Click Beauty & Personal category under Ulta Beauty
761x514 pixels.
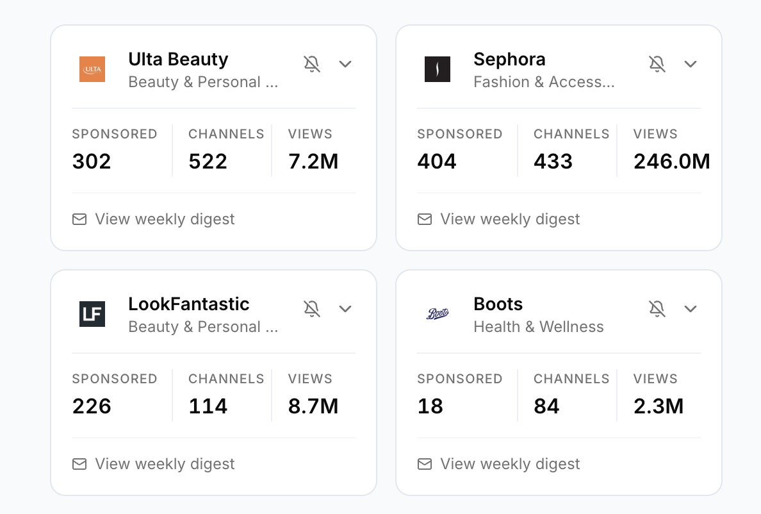click(203, 82)
